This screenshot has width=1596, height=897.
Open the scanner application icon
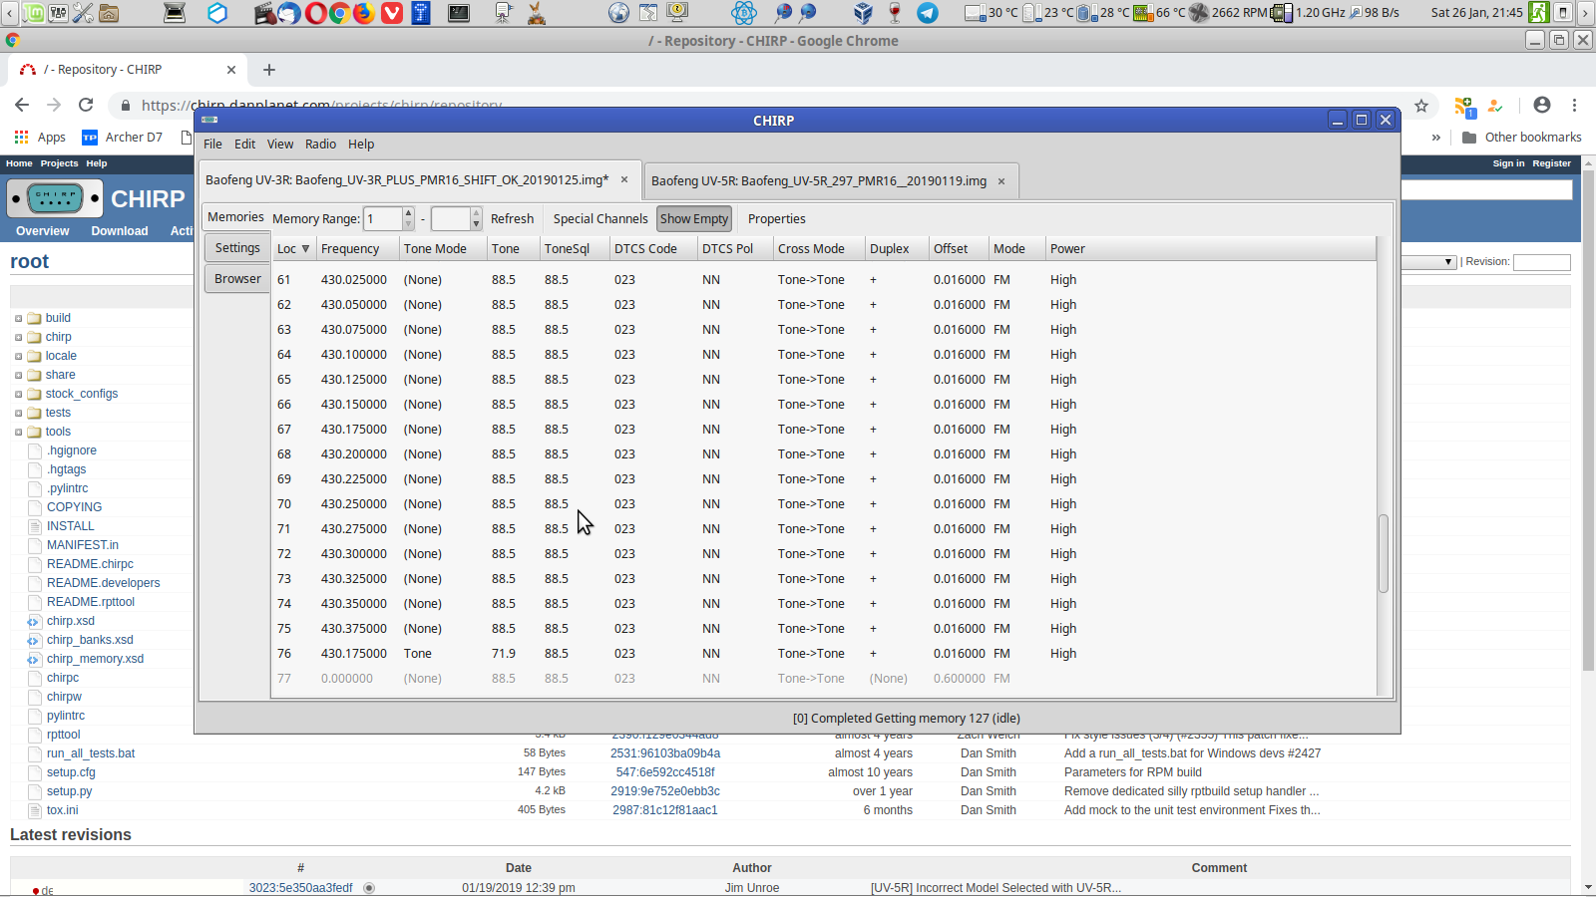click(x=175, y=13)
